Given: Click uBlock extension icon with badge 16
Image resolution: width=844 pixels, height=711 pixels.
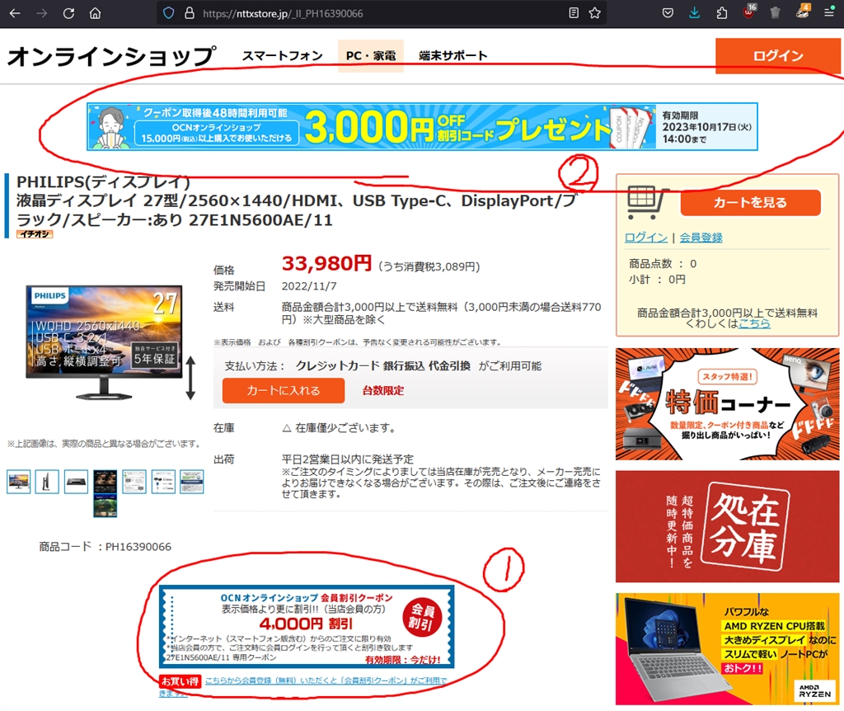Looking at the screenshot, I should [x=748, y=12].
